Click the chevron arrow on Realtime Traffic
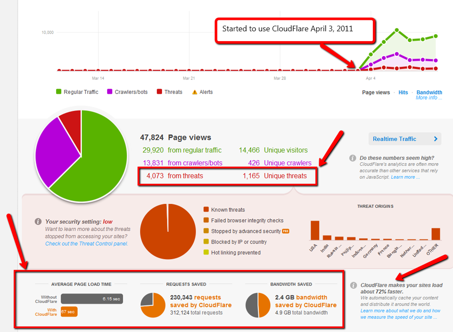 tap(436, 139)
